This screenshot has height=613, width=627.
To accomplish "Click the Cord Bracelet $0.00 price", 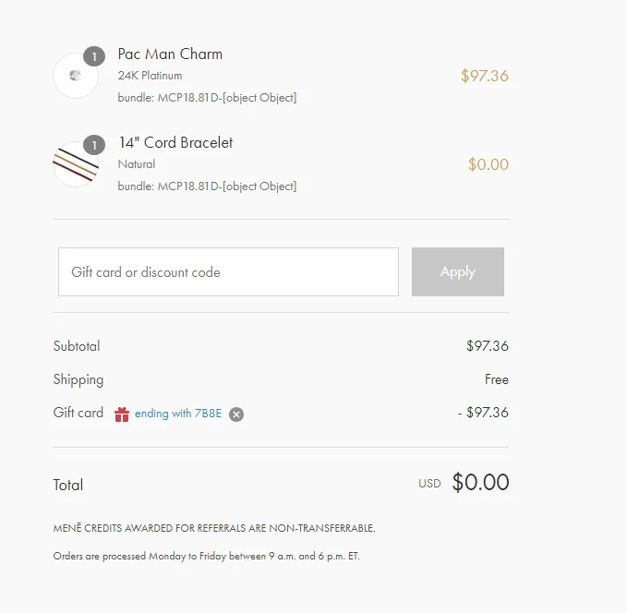I will 488,164.
